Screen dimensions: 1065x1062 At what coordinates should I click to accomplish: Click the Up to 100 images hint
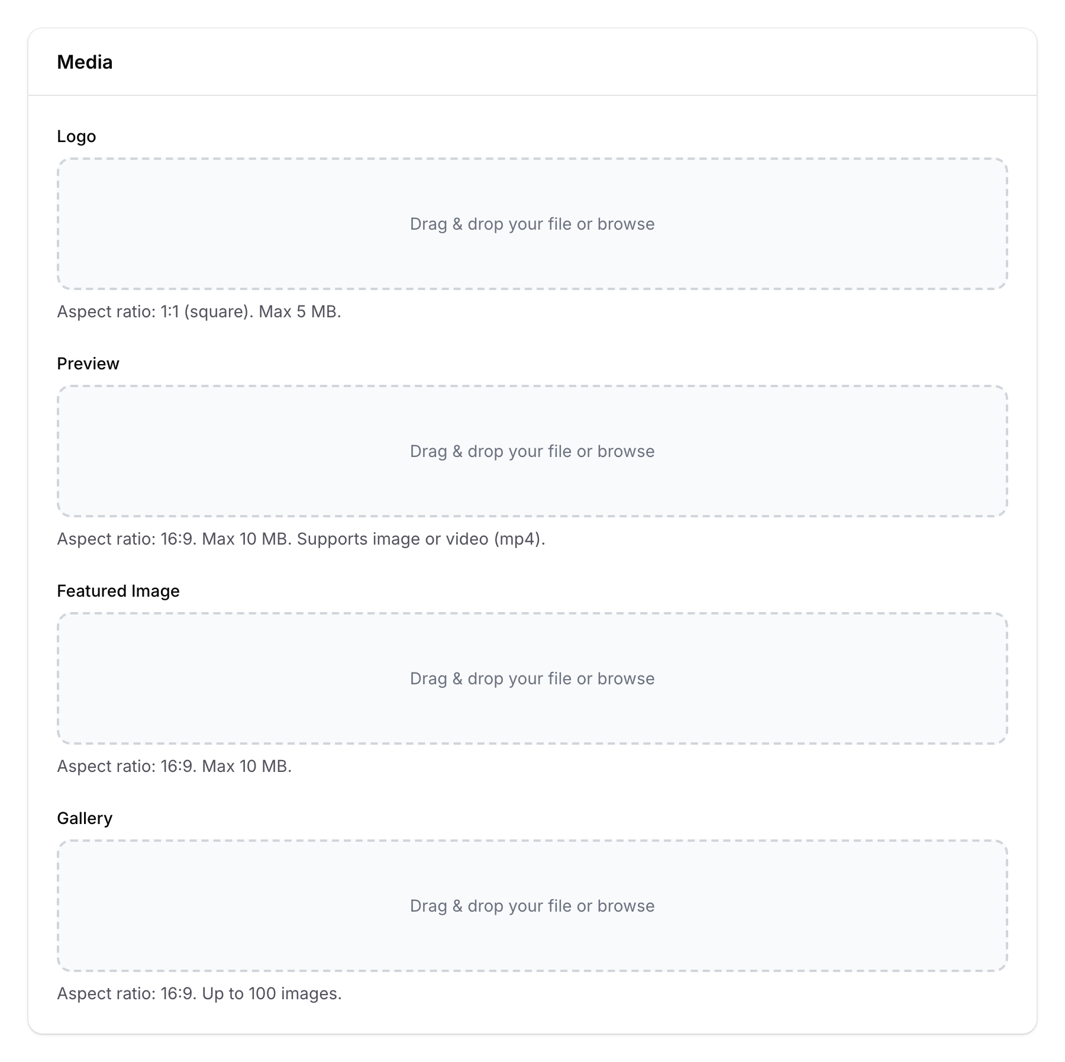[x=199, y=993]
